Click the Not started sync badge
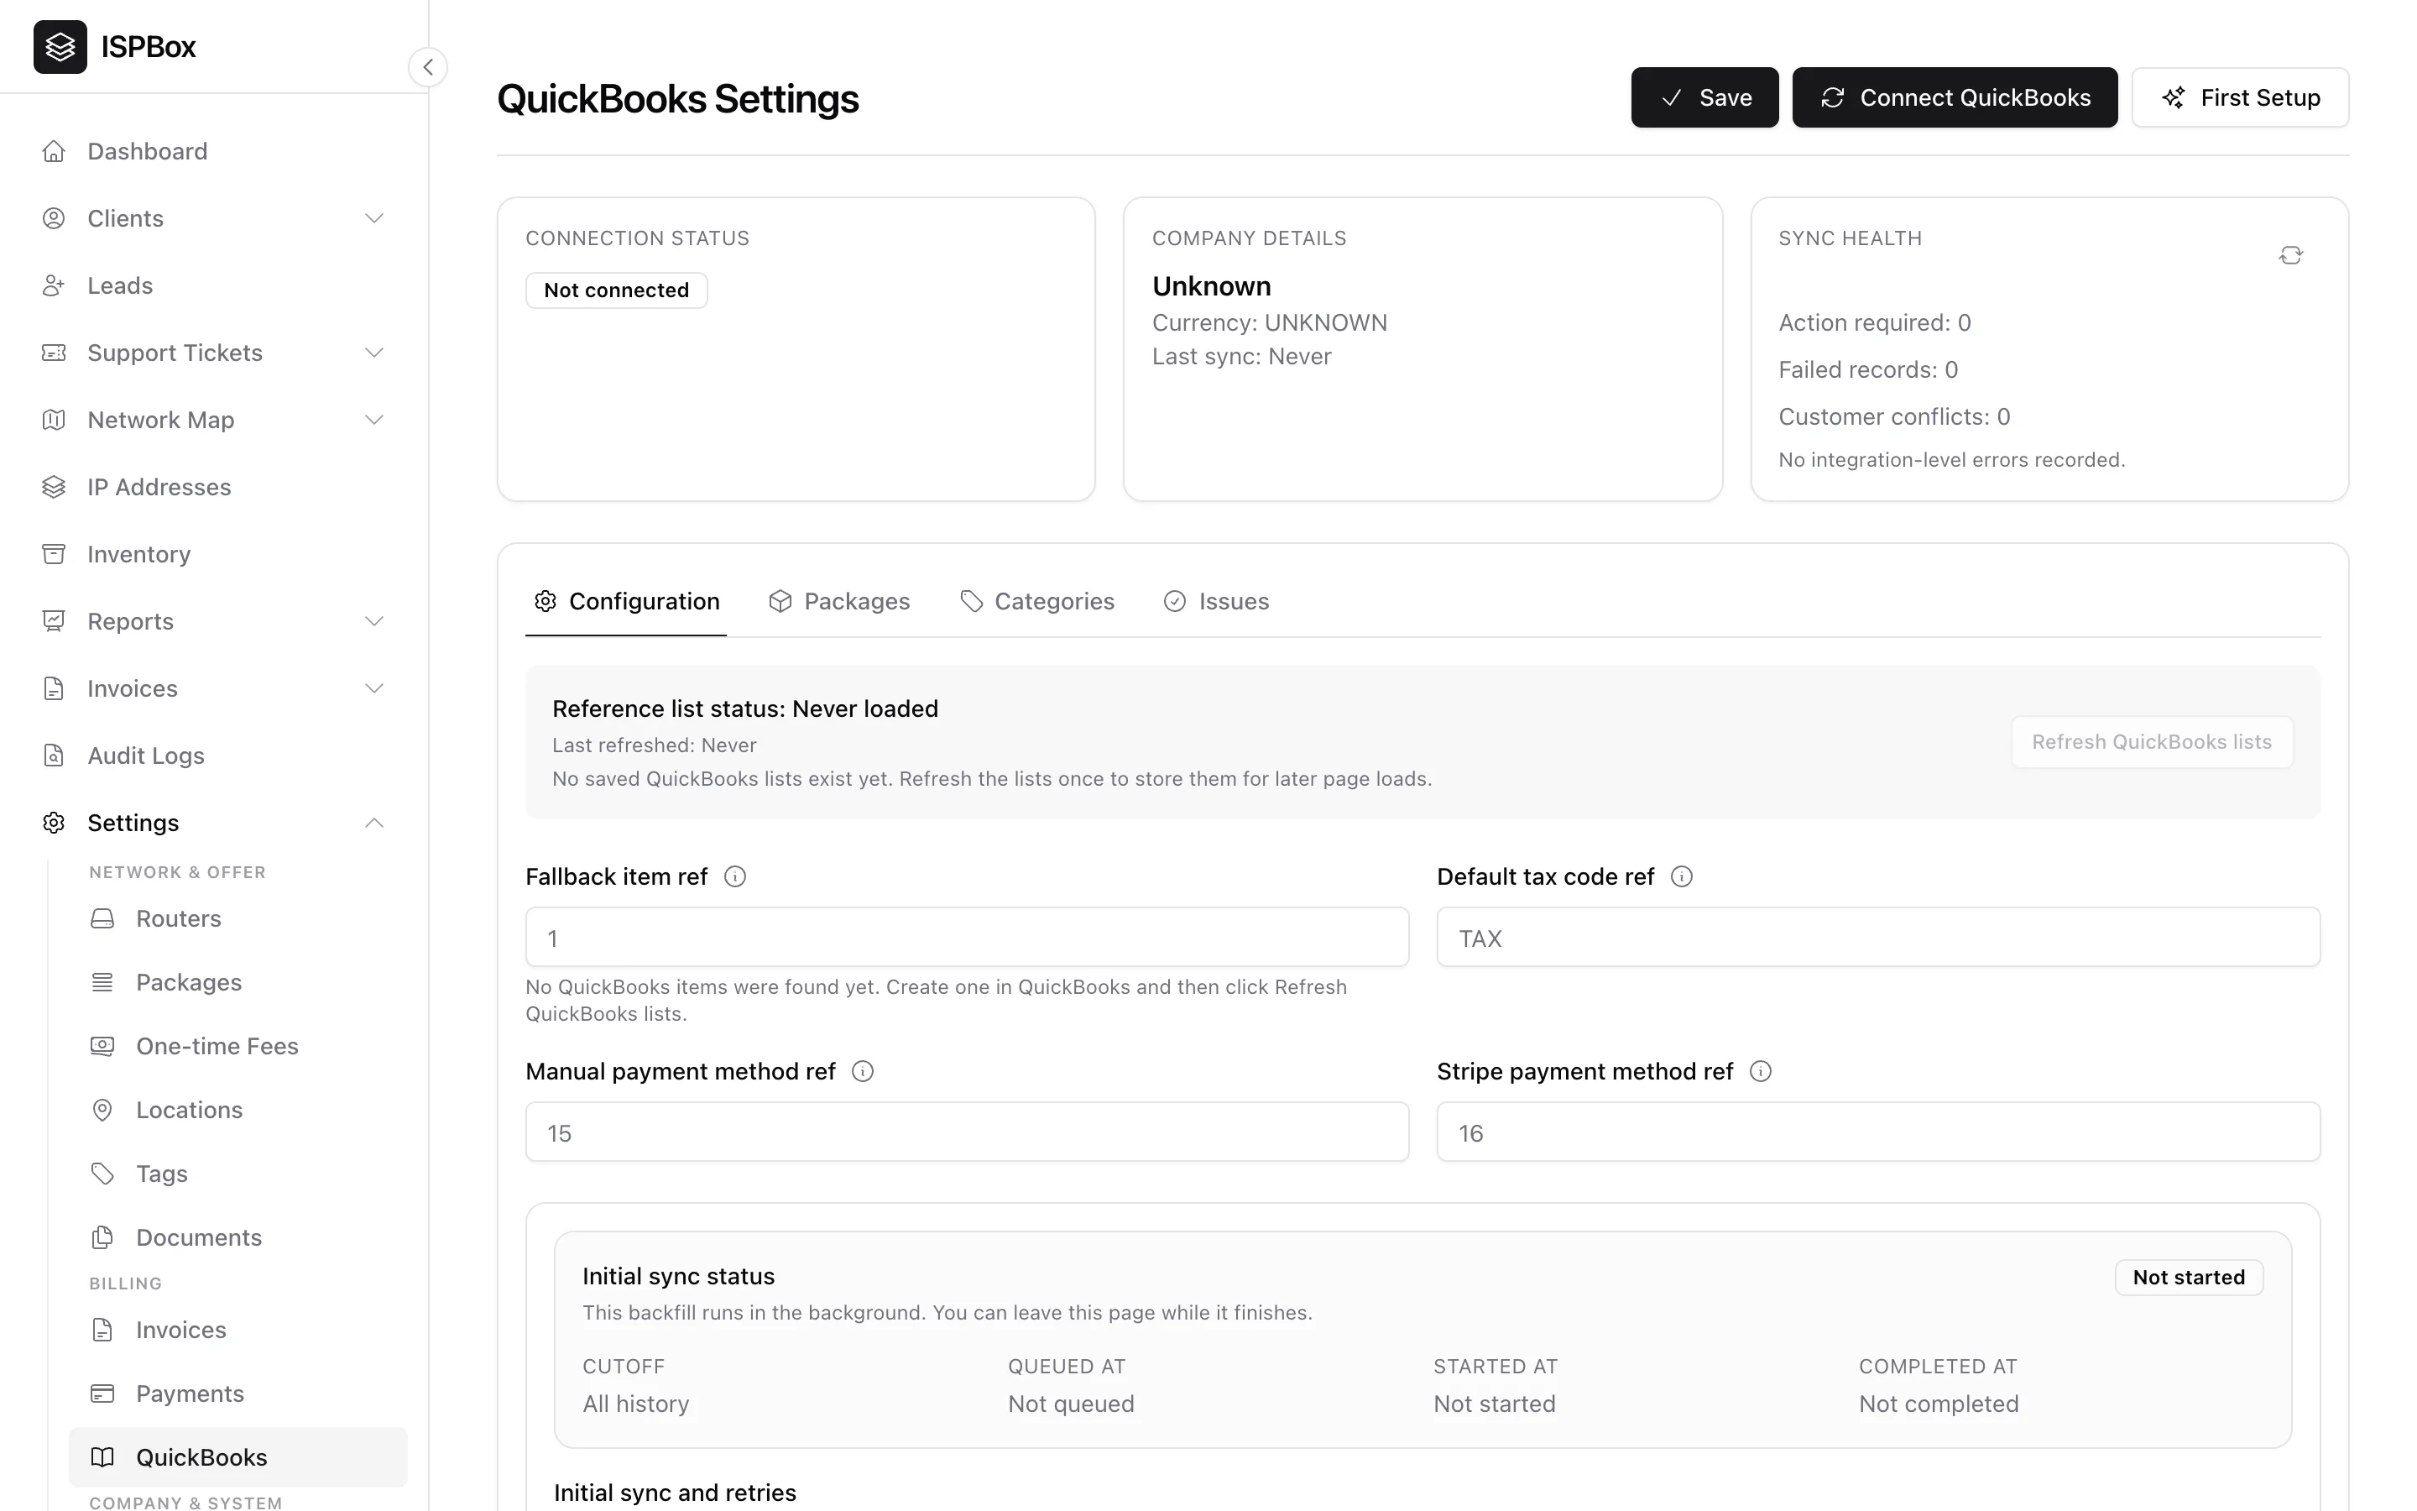2417x1511 pixels. [x=2188, y=1277]
